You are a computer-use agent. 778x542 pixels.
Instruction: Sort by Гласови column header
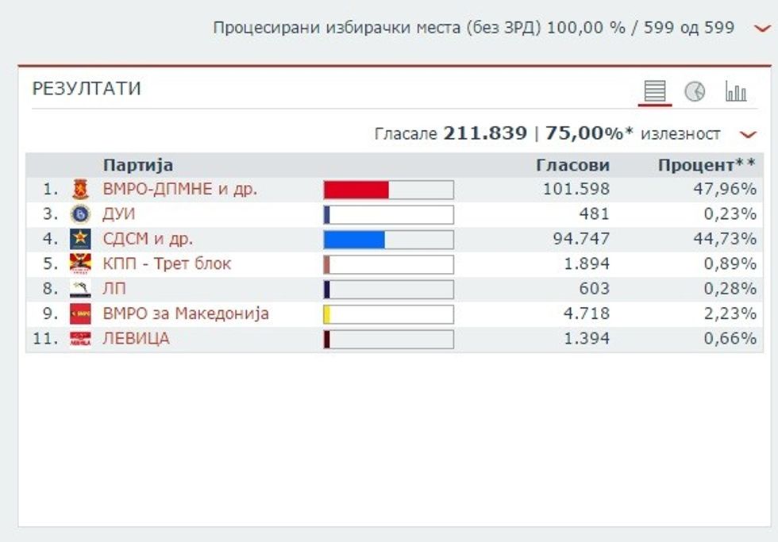(572, 165)
